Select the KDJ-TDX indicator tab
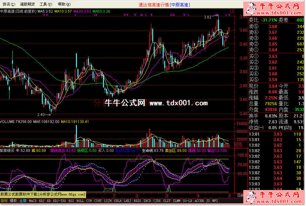306x206 pixels. [x=60, y=201]
